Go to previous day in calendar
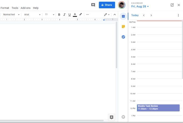 (x=144, y=15)
